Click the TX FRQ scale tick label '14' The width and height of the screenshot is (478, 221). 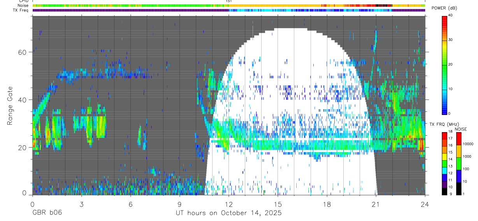click(450, 159)
